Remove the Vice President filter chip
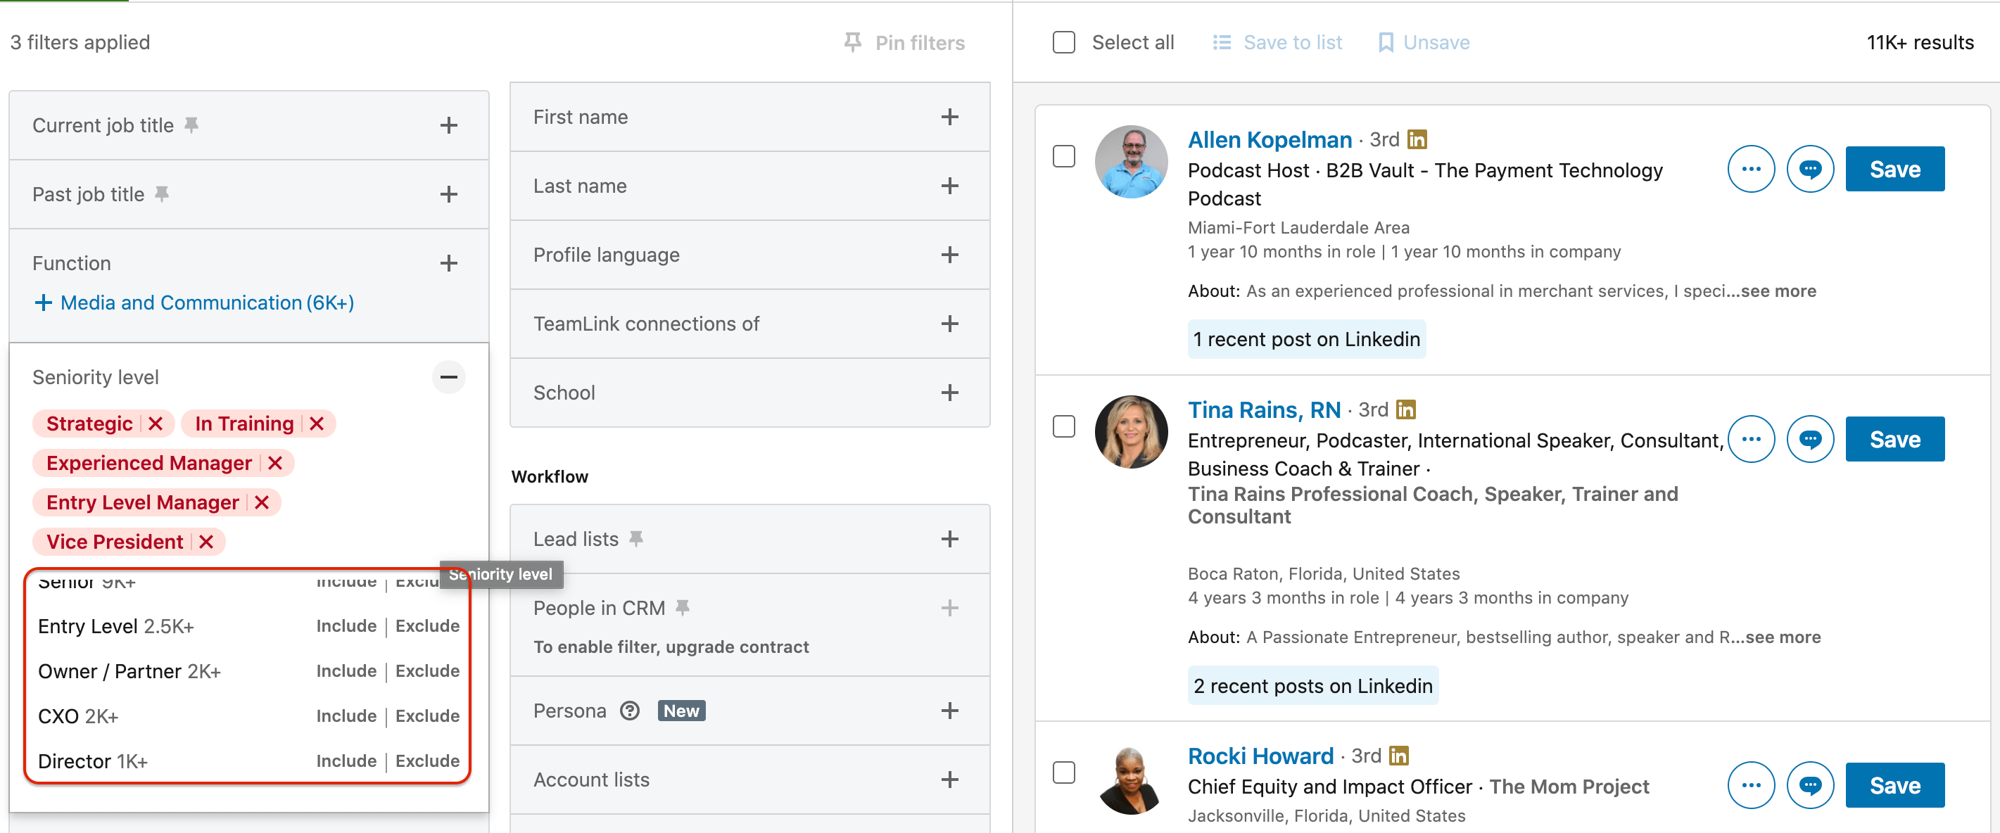The image size is (2000, 833). pyautogui.click(x=205, y=542)
